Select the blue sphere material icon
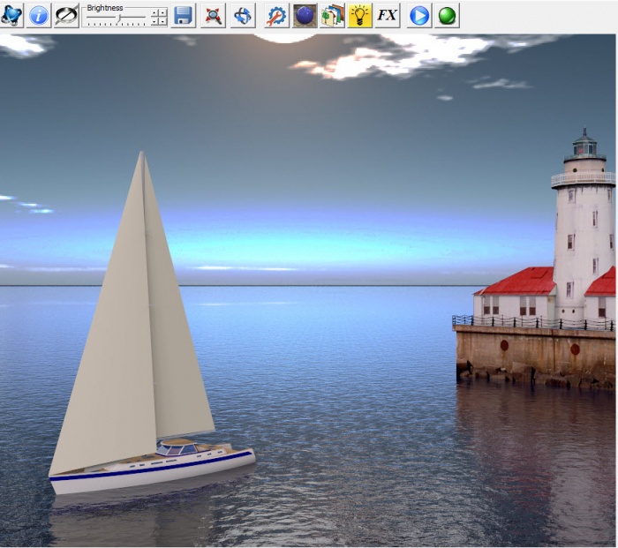 pos(305,15)
